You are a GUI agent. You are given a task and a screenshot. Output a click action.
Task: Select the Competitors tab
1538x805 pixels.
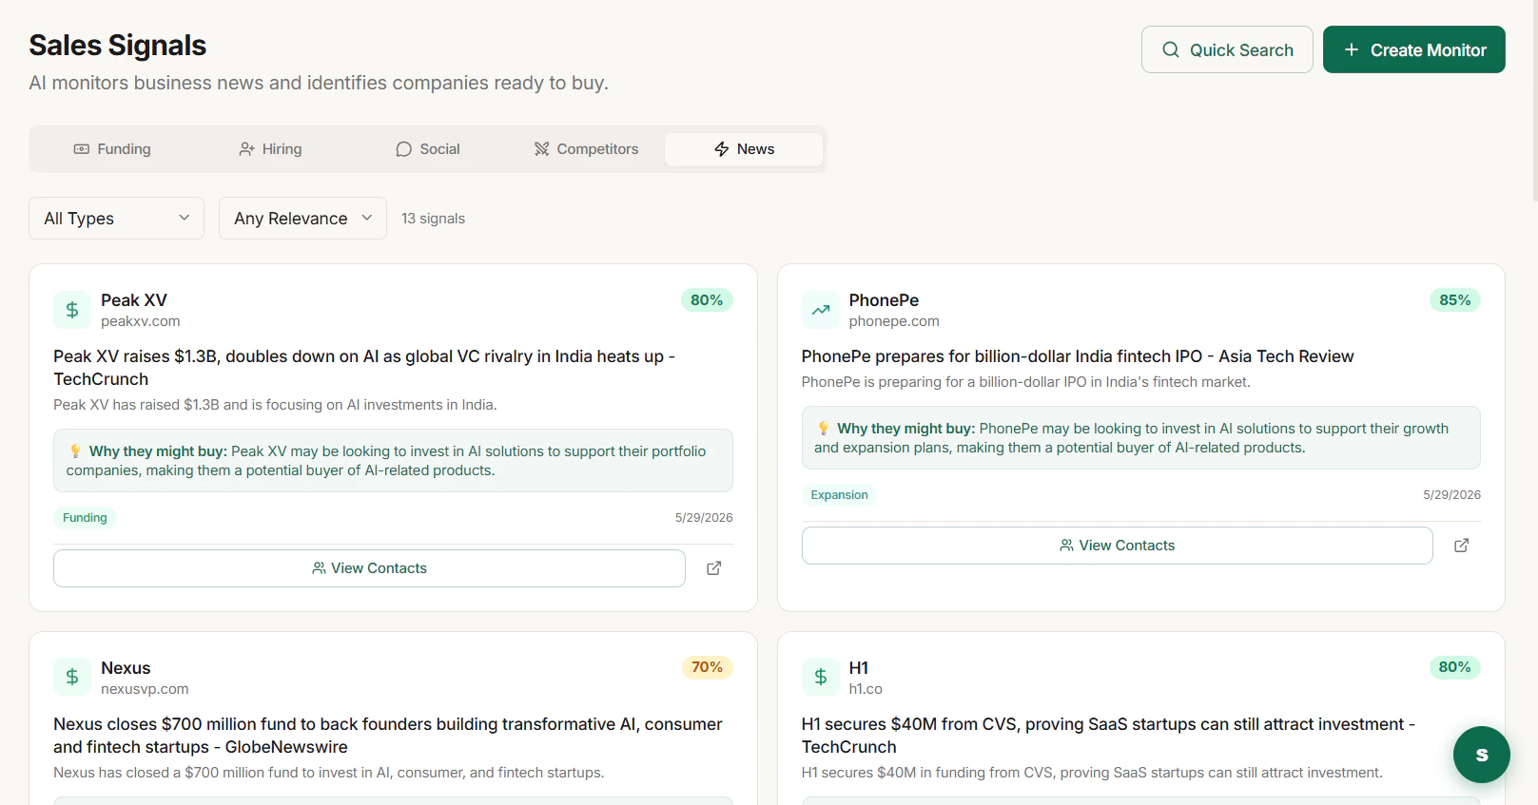(x=586, y=149)
